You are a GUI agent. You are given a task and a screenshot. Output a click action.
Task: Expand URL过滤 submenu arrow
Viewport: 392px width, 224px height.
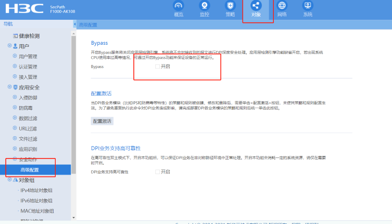pyautogui.click(x=15, y=128)
